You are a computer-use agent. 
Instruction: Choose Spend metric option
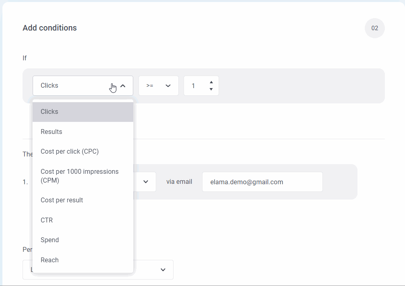[83, 240]
